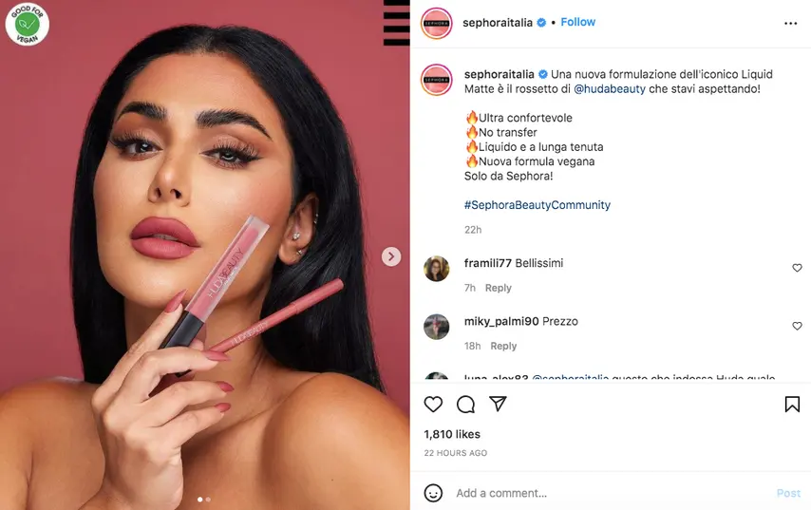Go to next carousel image arrow
Viewport: 811px width, 510px height.
tap(391, 256)
